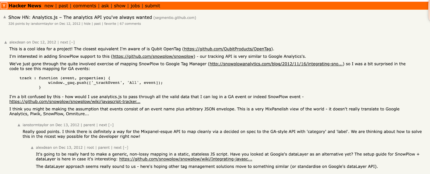Open the snowplow wiki Integrating-javasc... link
Image resolution: width=430 pixels, height=174 pixels.
[x=186, y=159]
